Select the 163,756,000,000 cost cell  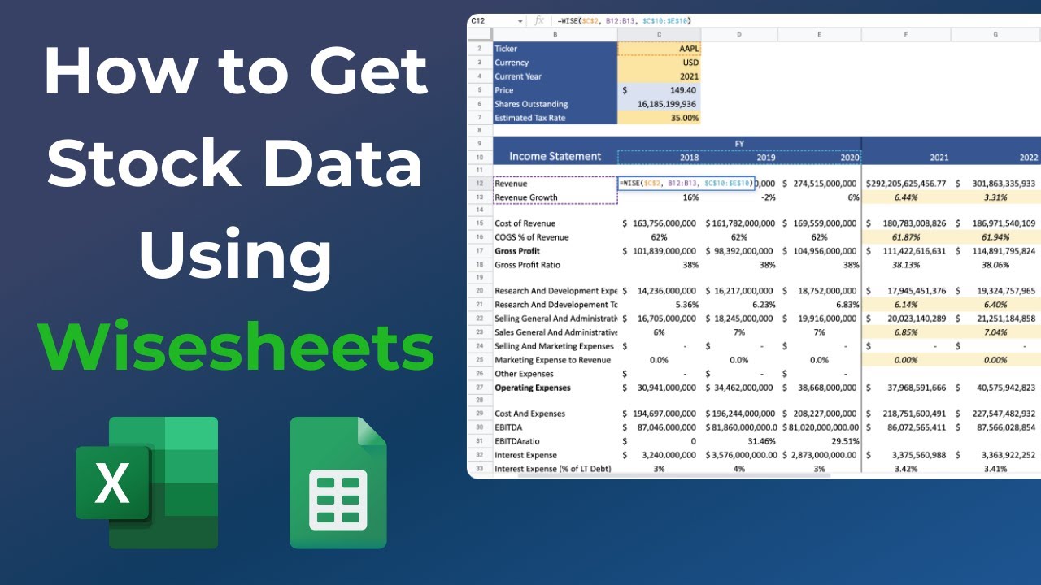tap(659, 223)
